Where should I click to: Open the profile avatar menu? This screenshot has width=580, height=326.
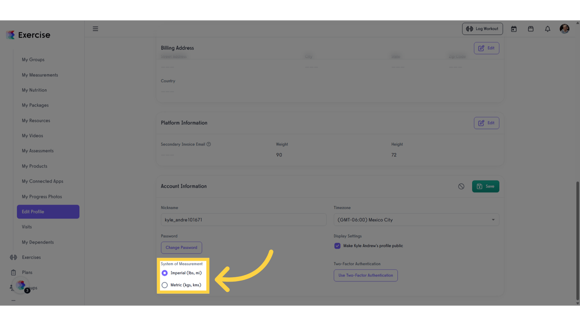[564, 28]
